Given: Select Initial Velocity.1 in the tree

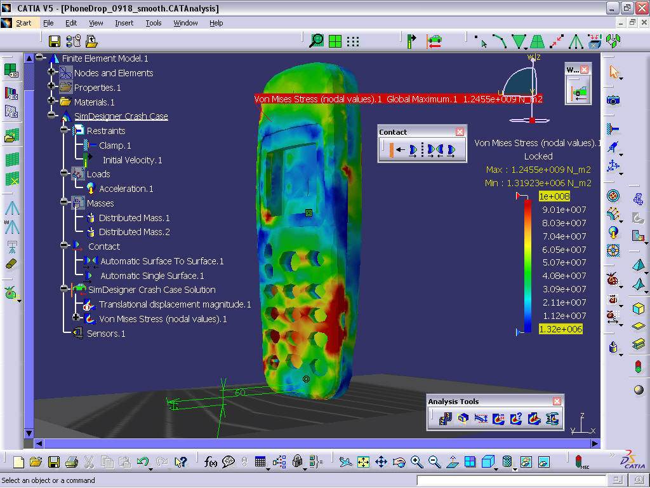Looking at the screenshot, I should tap(132, 160).
